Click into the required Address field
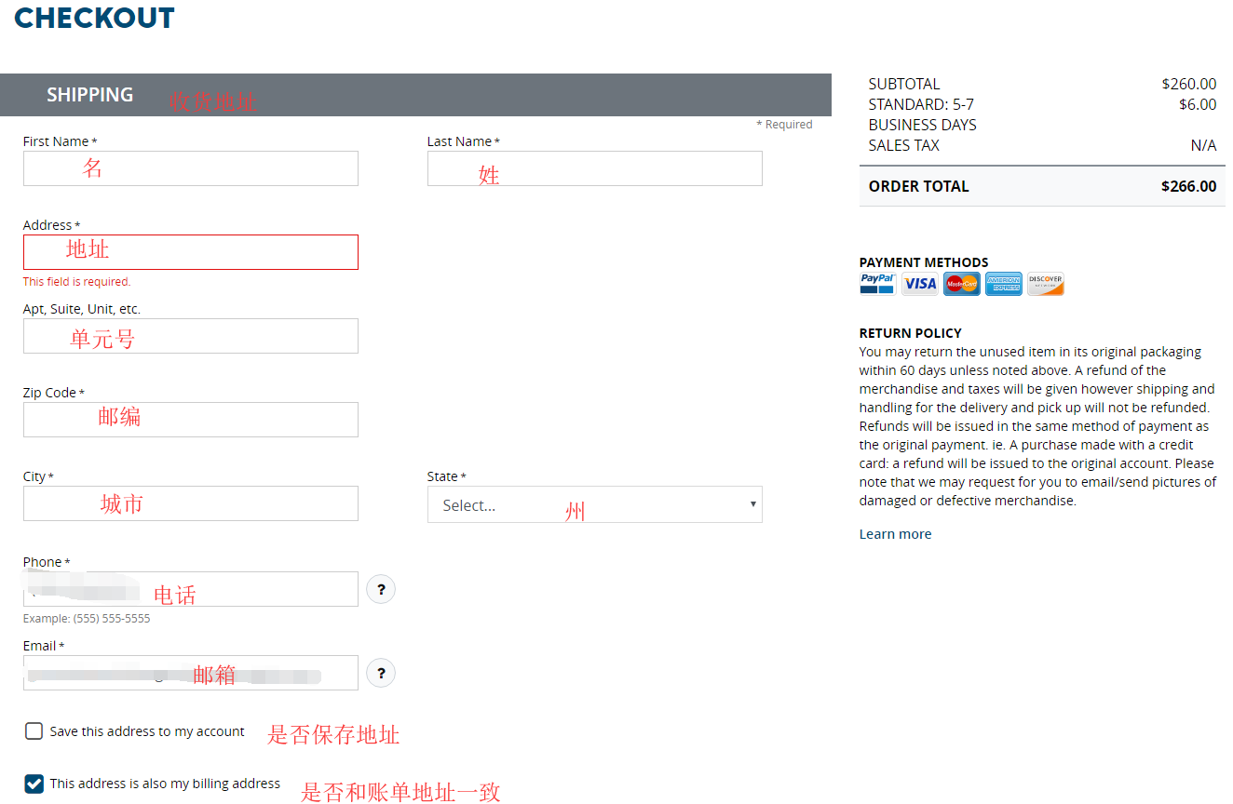1233x804 pixels. [x=190, y=252]
